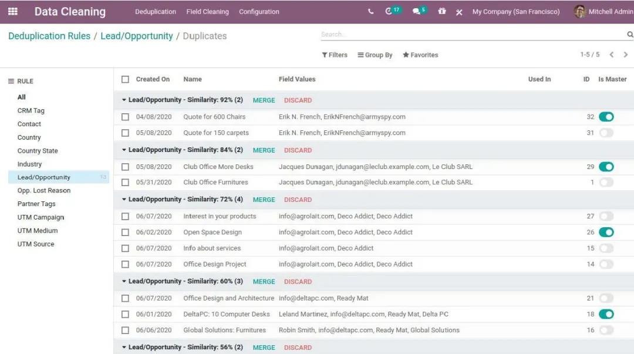The width and height of the screenshot is (634, 354).
Task: Check the Club Office More Desks row
Action: pos(126,167)
